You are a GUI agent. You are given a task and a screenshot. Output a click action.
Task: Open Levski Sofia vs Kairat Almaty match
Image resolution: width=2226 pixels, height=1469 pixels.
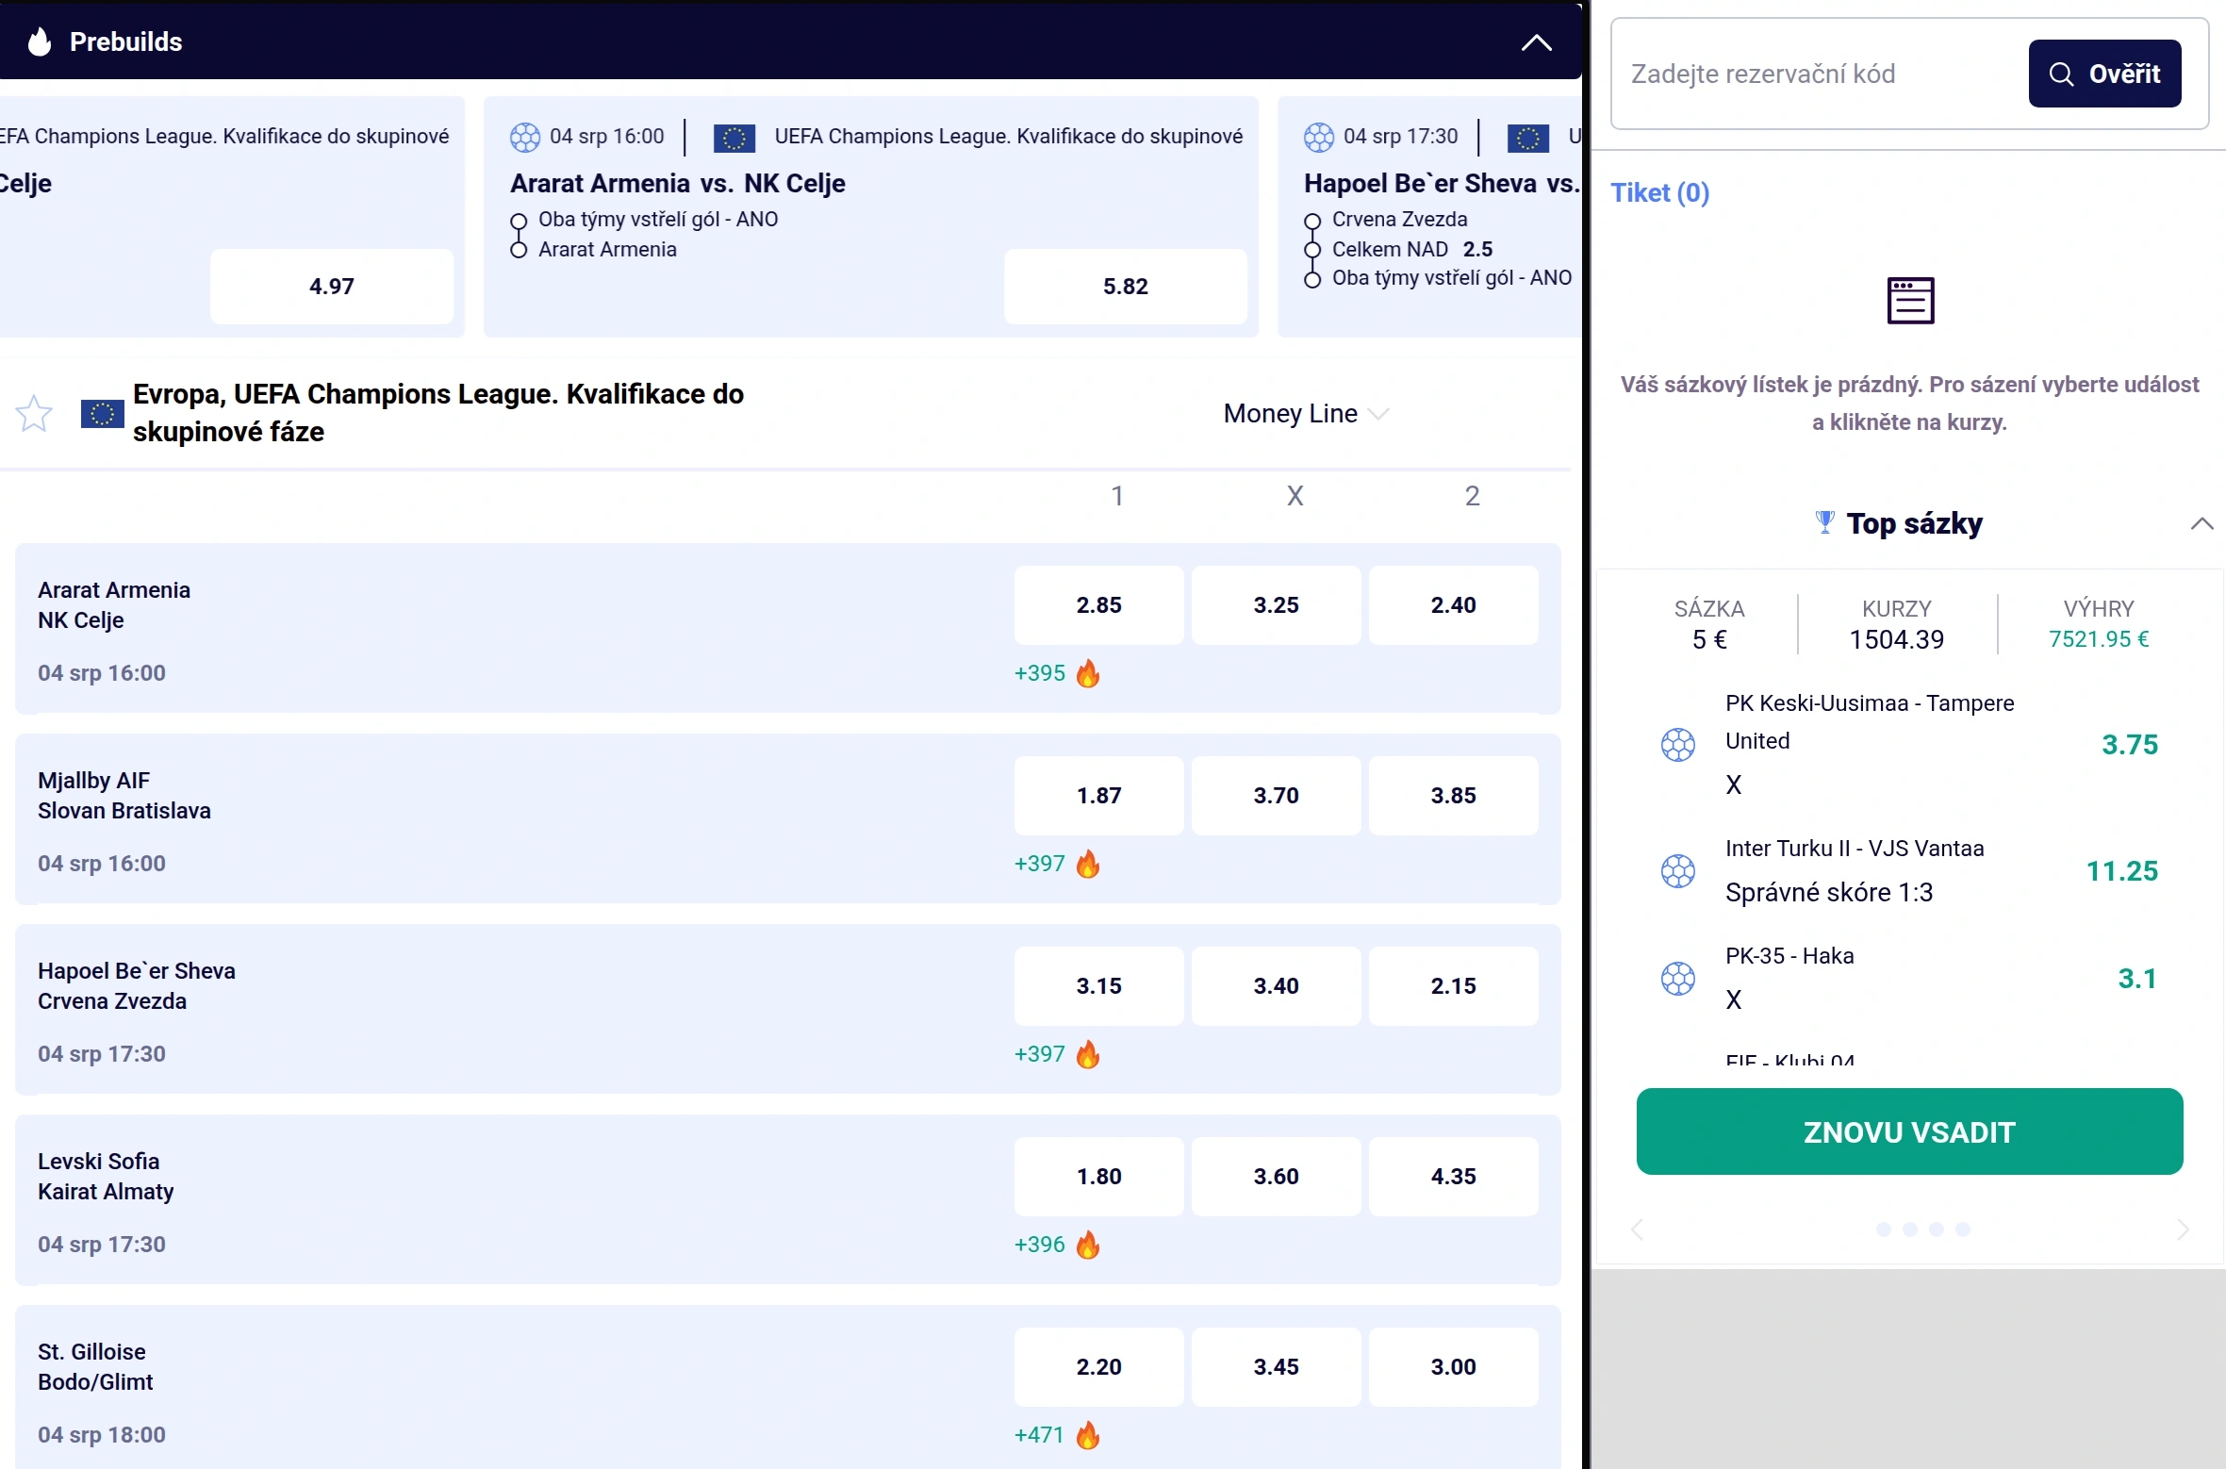click(x=106, y=1177)
